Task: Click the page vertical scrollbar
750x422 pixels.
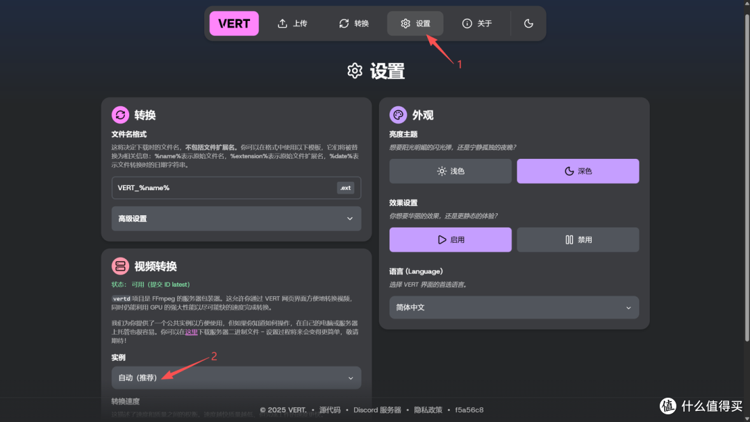Action: (747, 177)
